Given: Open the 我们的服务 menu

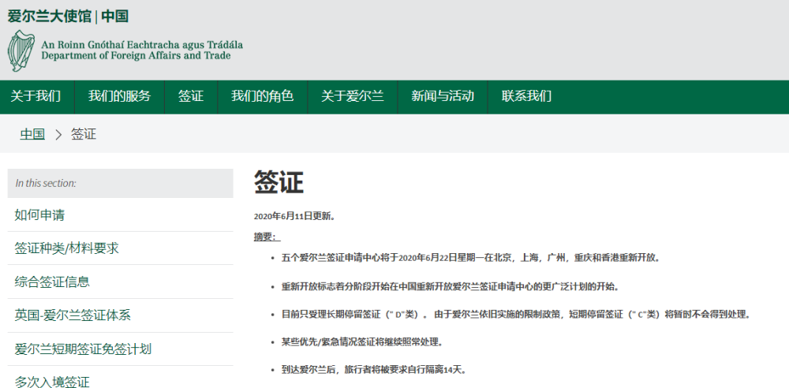Looking at the screenshot, I should 119,96.
